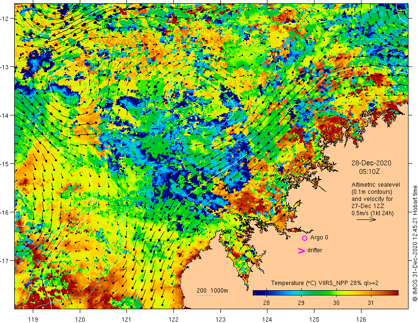Click the longitude label 125
Image resolution: width=418 pixels, height=323 pixels.
pos(314,319)
